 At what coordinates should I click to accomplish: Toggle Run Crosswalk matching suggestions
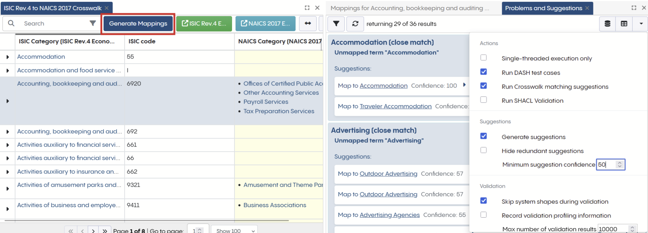coord(484,86)
